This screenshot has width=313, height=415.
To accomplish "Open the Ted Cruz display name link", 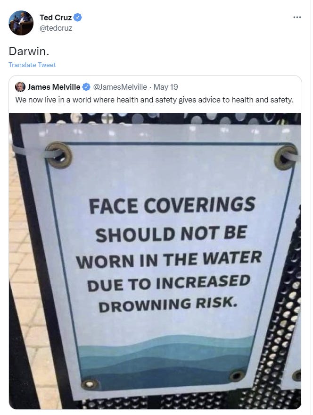I will [x=55, y=18].
